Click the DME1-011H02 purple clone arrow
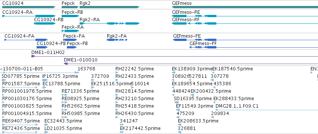 coord(175,56)
